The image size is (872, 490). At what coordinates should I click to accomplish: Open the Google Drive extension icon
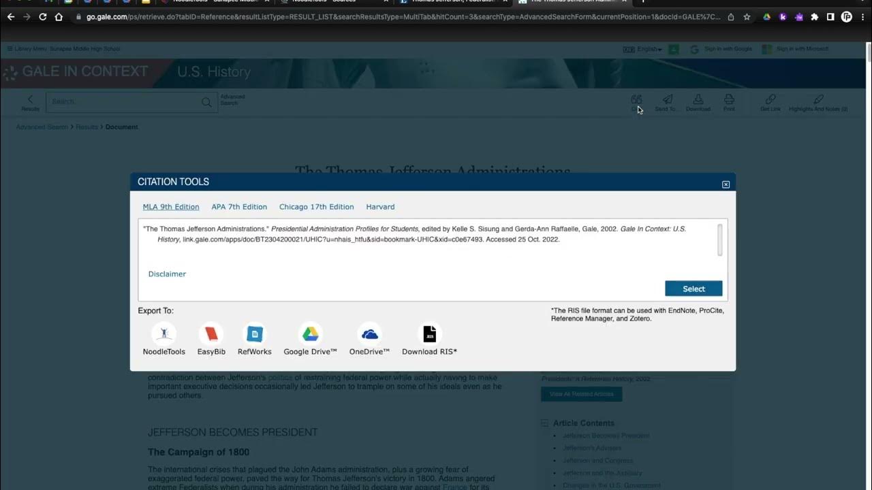(x=766, y=17)
